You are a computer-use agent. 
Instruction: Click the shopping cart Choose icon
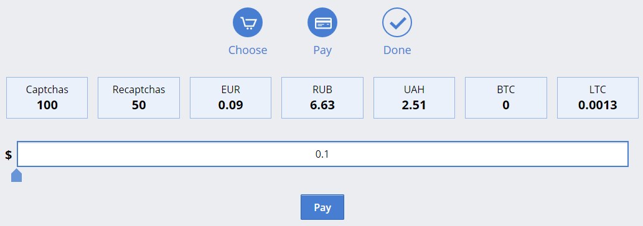[248, 22]
